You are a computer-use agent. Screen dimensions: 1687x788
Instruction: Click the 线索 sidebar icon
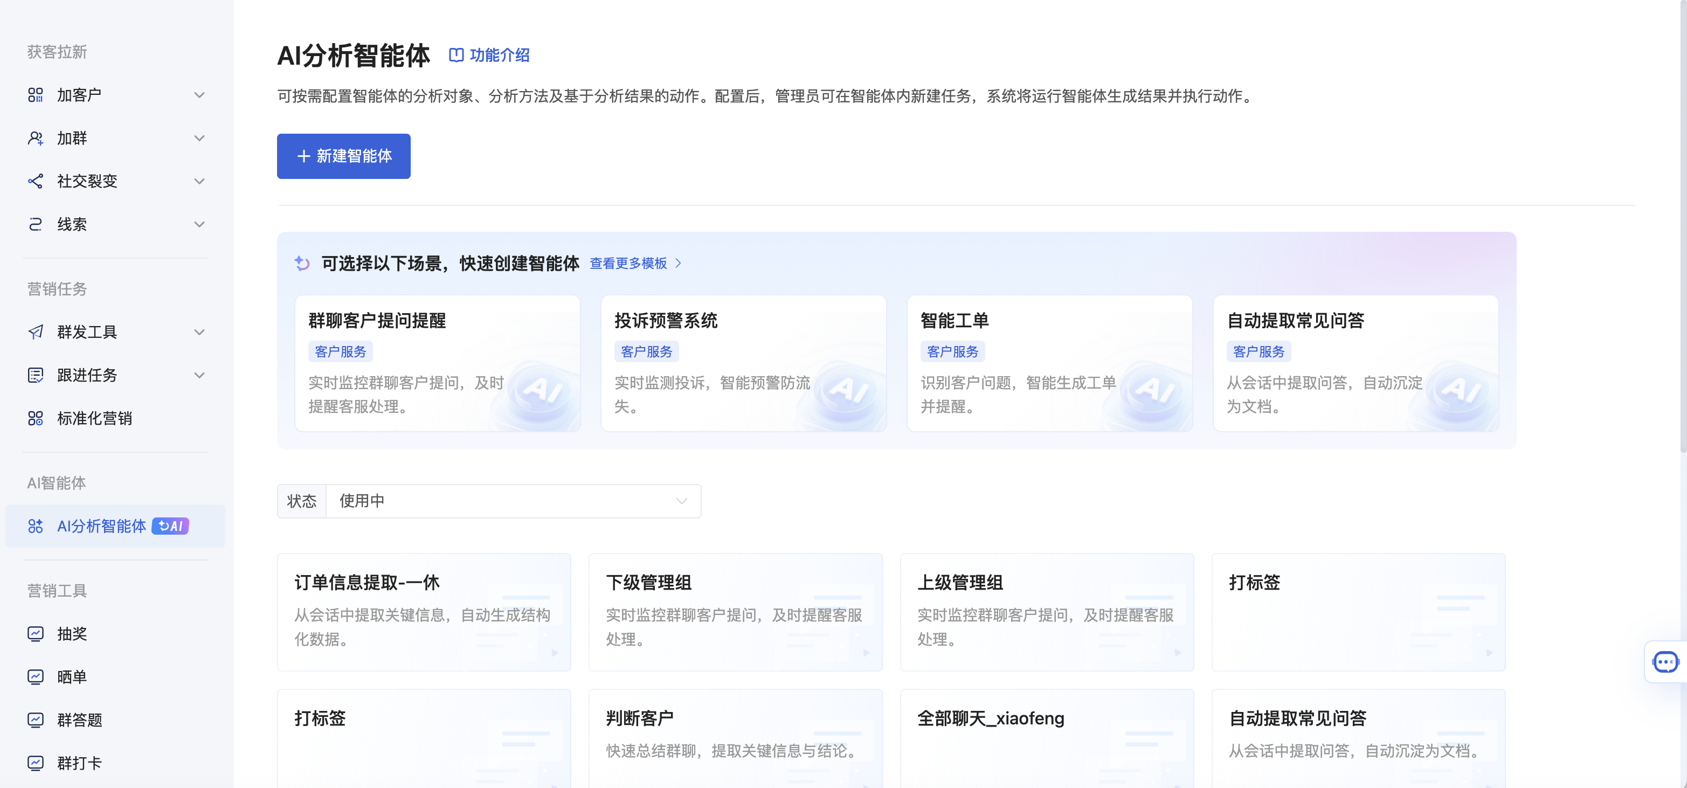pos(36,224)
